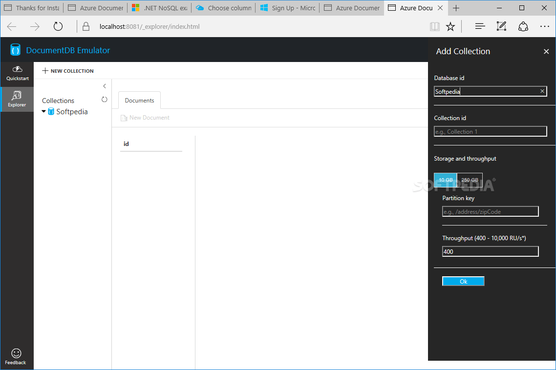Open the browser More actions menu
Screen dimensions: 556x370
coord(545,26)
